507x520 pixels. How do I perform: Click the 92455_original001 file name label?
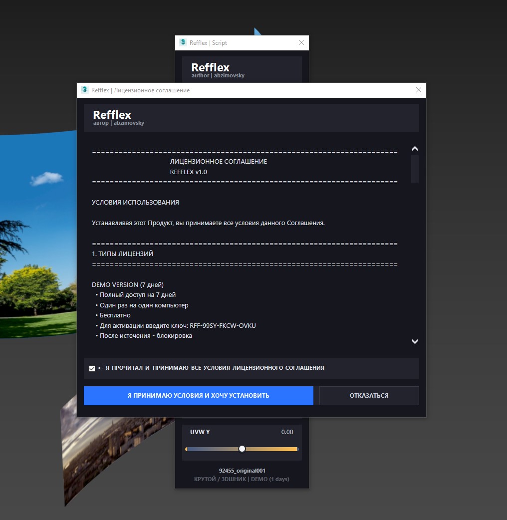point(242,471)
